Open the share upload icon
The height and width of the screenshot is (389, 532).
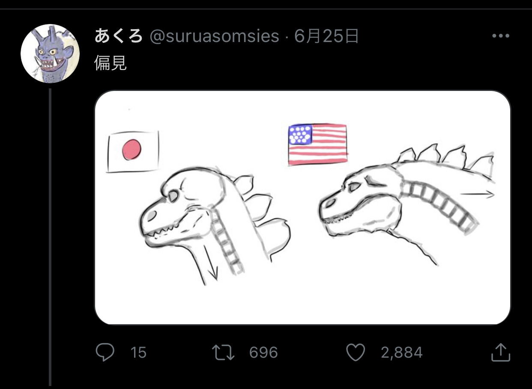[500, 353]
